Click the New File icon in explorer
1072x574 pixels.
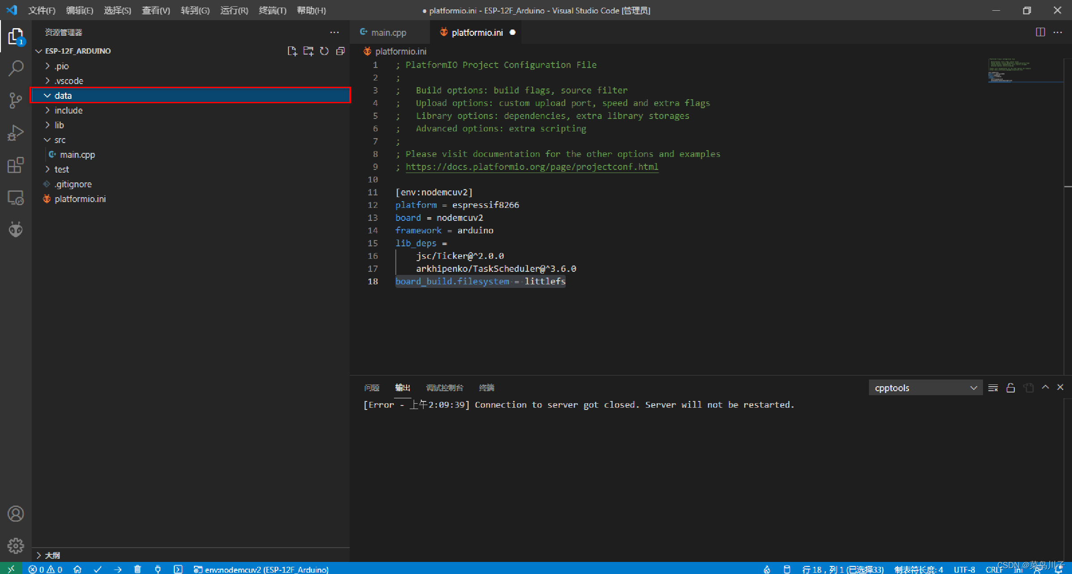coord(292,51)
